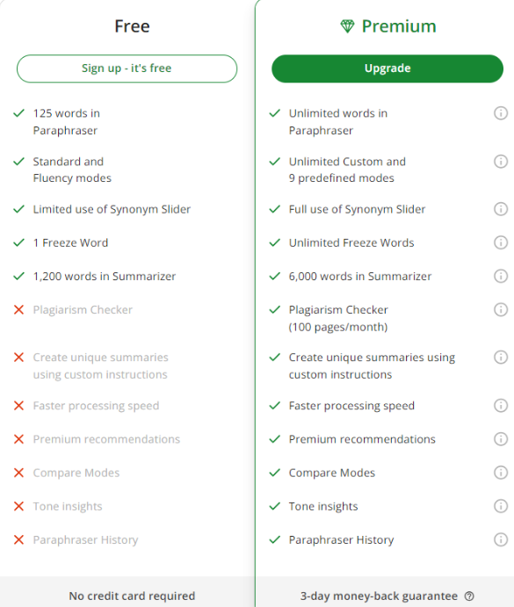
Task: Click Sign up - it's free button
Action: 127,69
